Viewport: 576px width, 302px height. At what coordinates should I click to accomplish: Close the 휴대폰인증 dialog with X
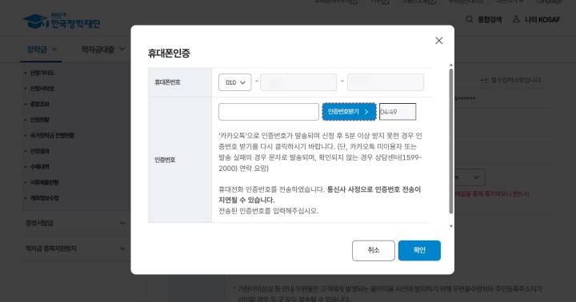click(438, 41)
